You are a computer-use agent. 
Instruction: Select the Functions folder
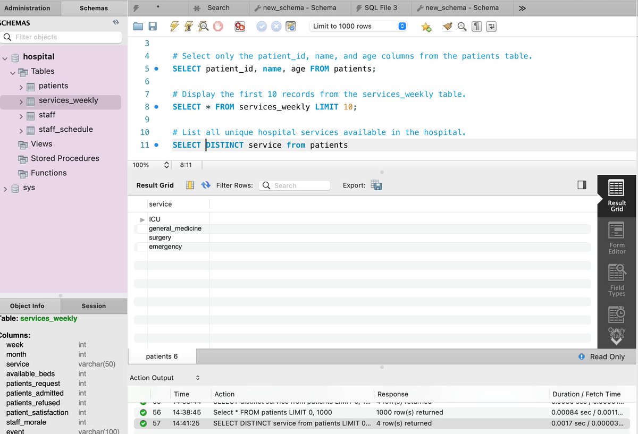click(x=48, y=173)
